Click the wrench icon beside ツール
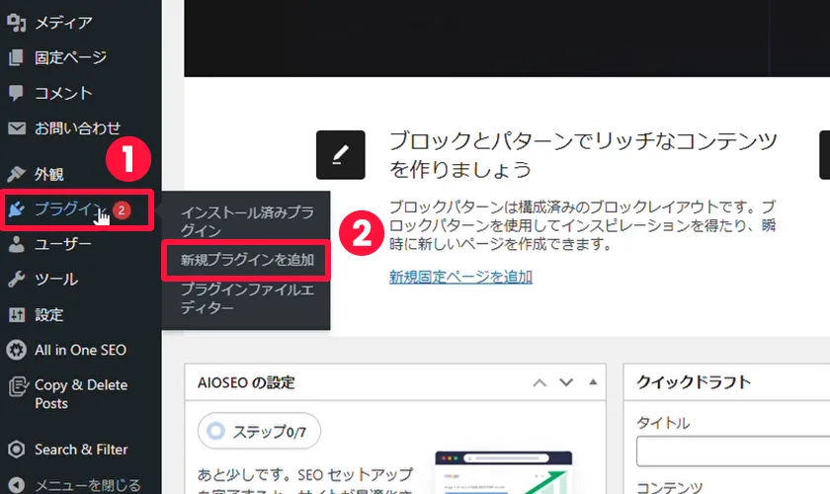 16,280
